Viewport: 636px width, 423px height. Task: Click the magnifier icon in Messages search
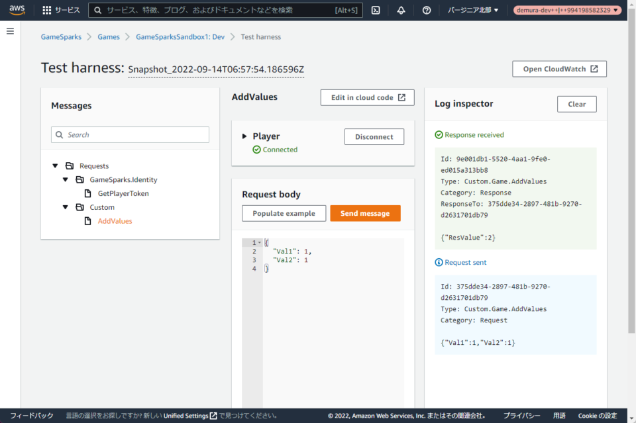click(60, 134)
